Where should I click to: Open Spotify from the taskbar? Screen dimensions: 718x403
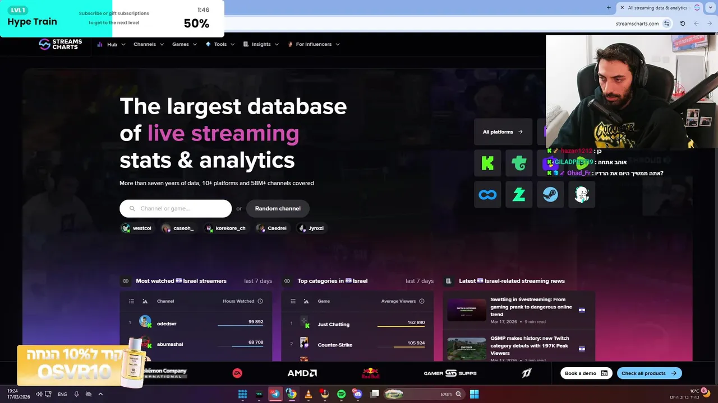[341, 394]
